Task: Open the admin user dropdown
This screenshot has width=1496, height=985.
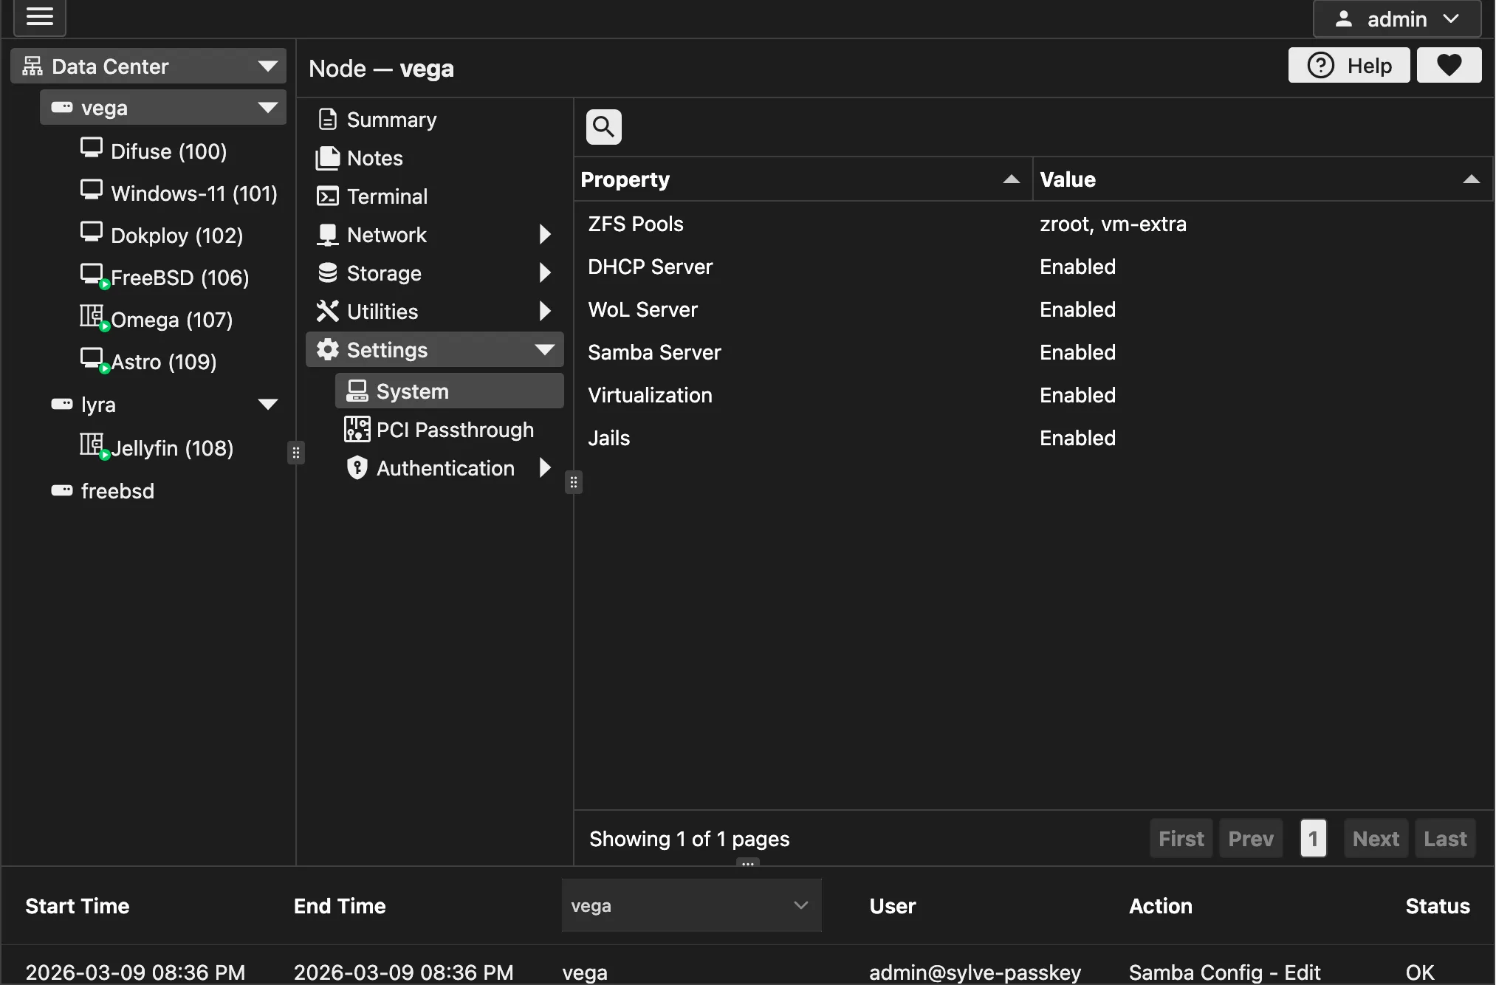Action: point(1396,18)
